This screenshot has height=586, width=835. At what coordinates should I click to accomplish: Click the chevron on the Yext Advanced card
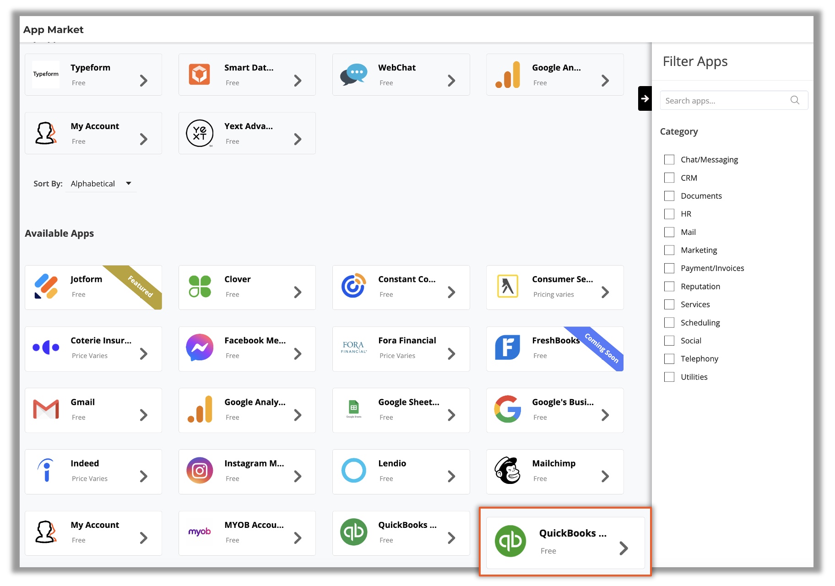click(x=298, y=139)
